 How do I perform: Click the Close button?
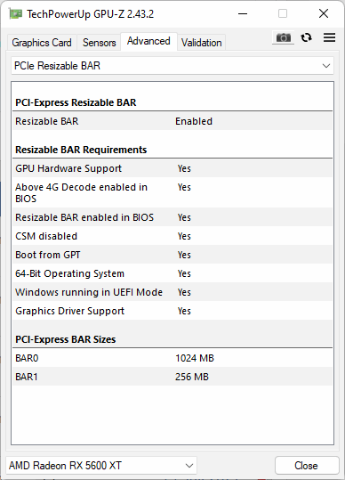(x=307, y=466)
